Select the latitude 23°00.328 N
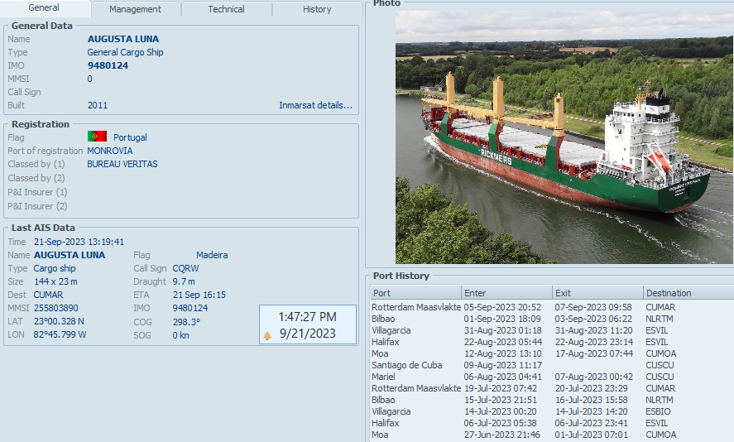Screen dimensions: 734x442 tap(59, 321)
